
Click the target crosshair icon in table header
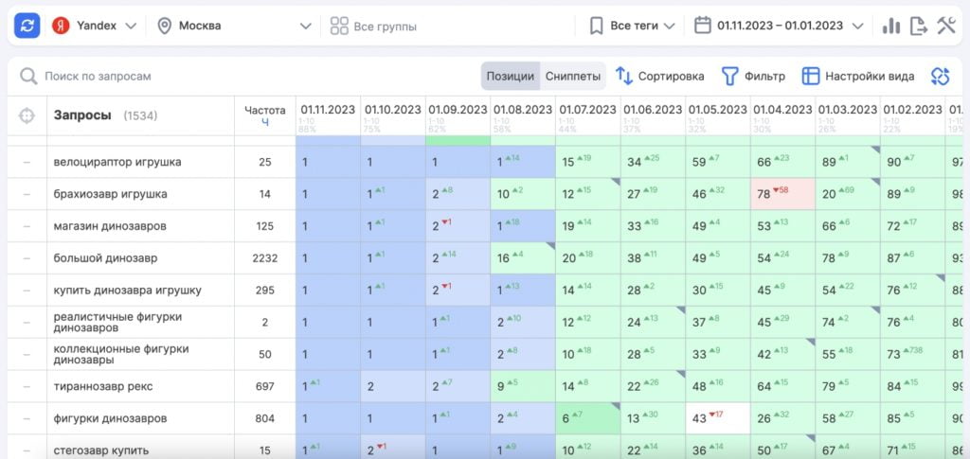point(27,115)
